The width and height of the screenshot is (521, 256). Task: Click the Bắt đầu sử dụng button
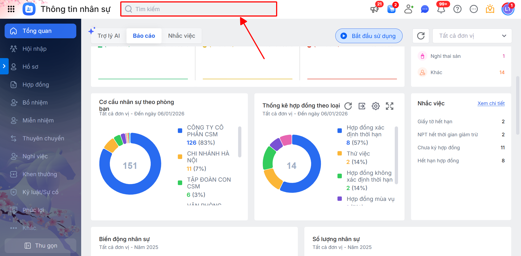tap(369, 36)
